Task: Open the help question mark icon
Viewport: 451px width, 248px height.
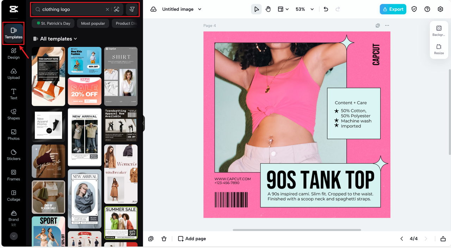Action: [427, 9]
